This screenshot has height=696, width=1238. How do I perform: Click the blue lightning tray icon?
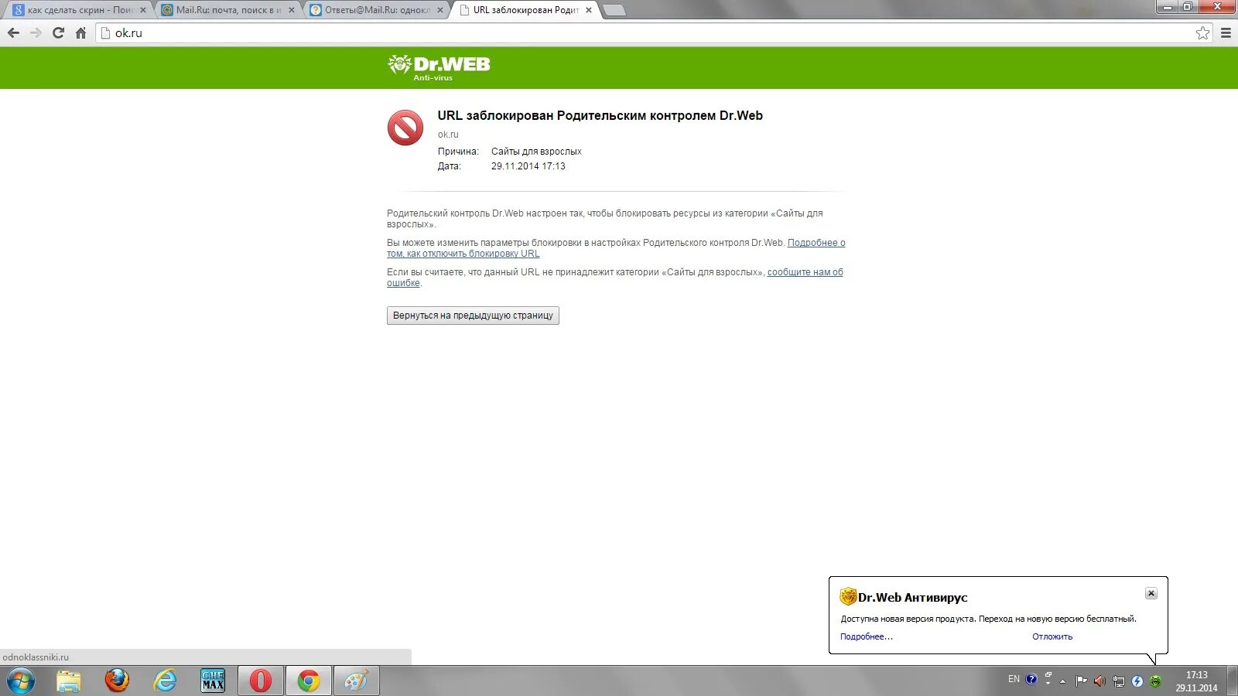pyautogui.click(x=1137, y=681)
